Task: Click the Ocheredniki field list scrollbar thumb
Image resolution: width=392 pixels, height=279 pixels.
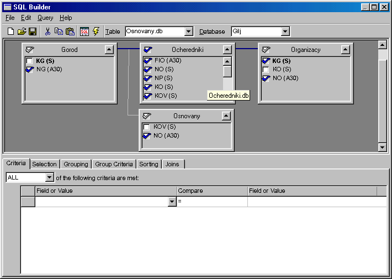Action: 227,71
